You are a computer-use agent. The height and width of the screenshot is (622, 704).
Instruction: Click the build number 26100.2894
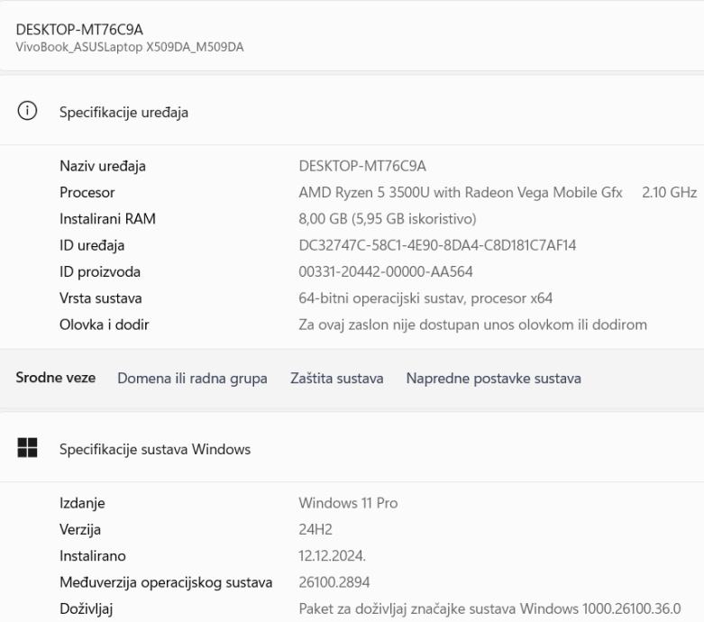334,582
